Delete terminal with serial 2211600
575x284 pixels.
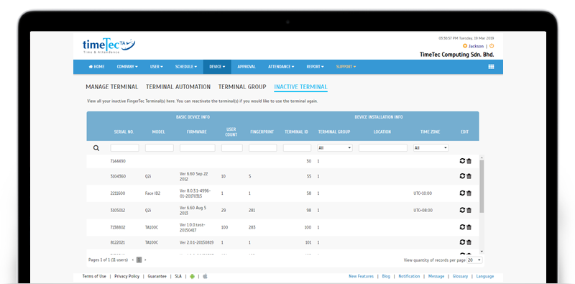coord(469,193)
